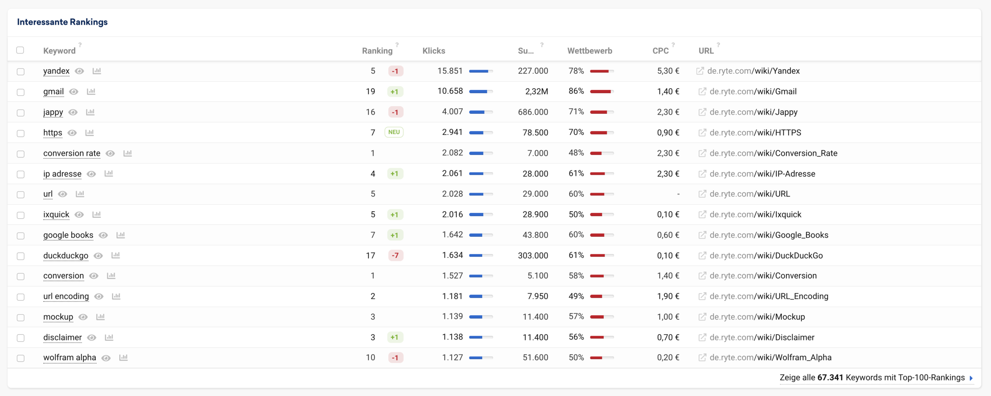
Task: Open the google books keyword link
Action: tap(68, 235)
